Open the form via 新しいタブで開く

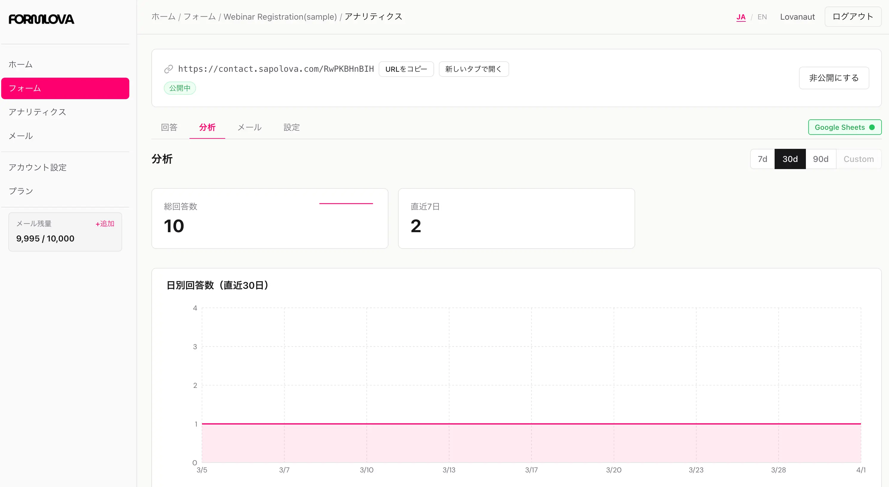473,69
